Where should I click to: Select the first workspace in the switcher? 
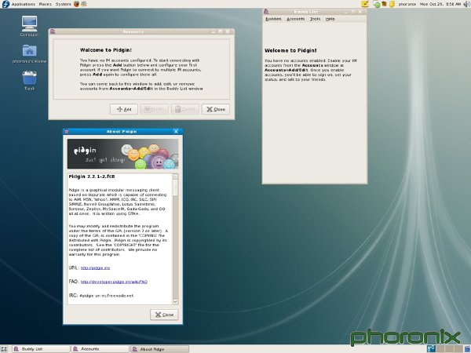point(431,349)
